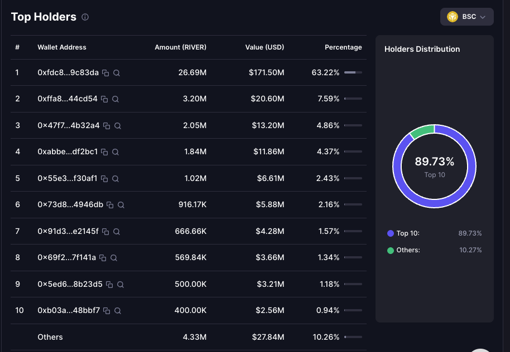Click the 666.66K amount cell
The image size is (510, 352).
(x=191, y=231)
